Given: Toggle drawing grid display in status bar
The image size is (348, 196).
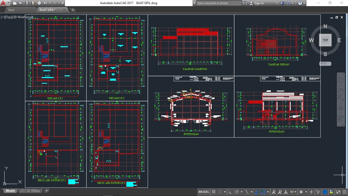Looking at the screenshot, I should click(x=214, y=192).
